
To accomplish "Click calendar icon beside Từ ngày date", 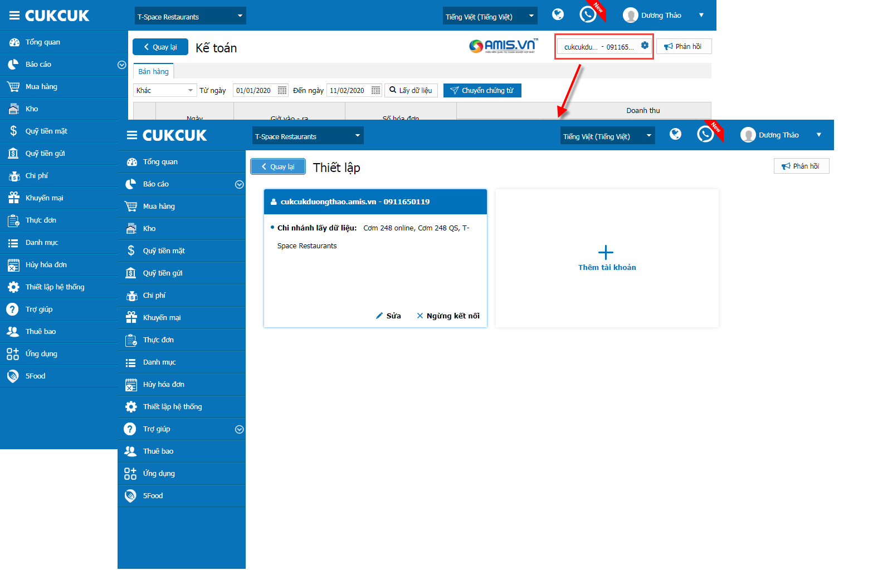I will (x=282, y=90).
